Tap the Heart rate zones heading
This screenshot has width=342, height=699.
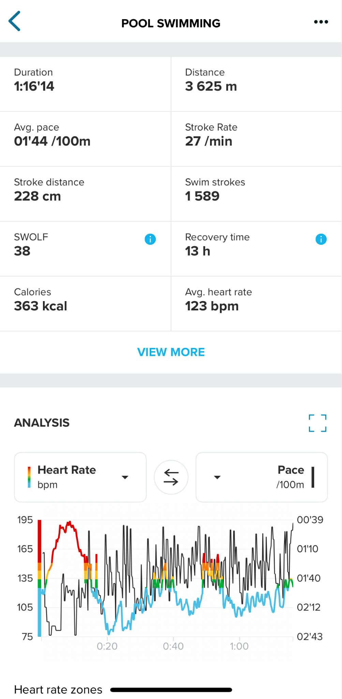pos(58,689)
